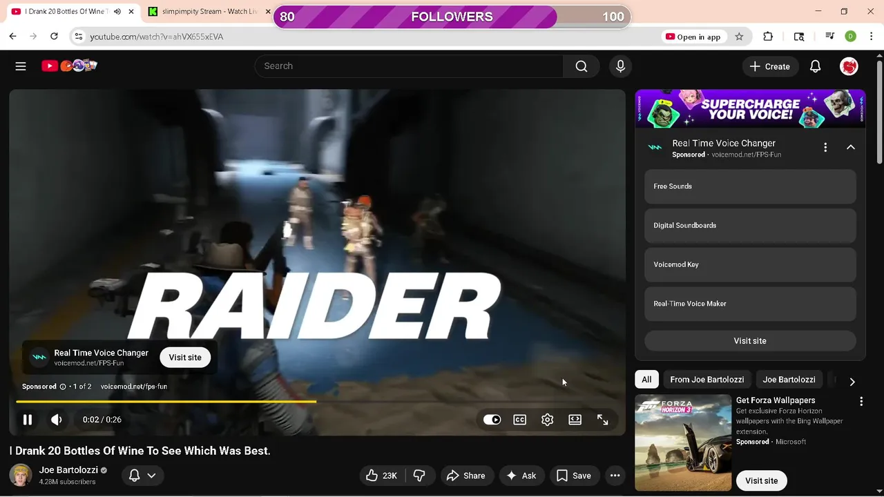Save video to playlist
The height and width of the screenshot is (497, 884).
[574, 476]
